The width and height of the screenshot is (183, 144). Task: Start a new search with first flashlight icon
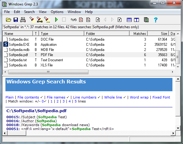[x=32, y=20]
